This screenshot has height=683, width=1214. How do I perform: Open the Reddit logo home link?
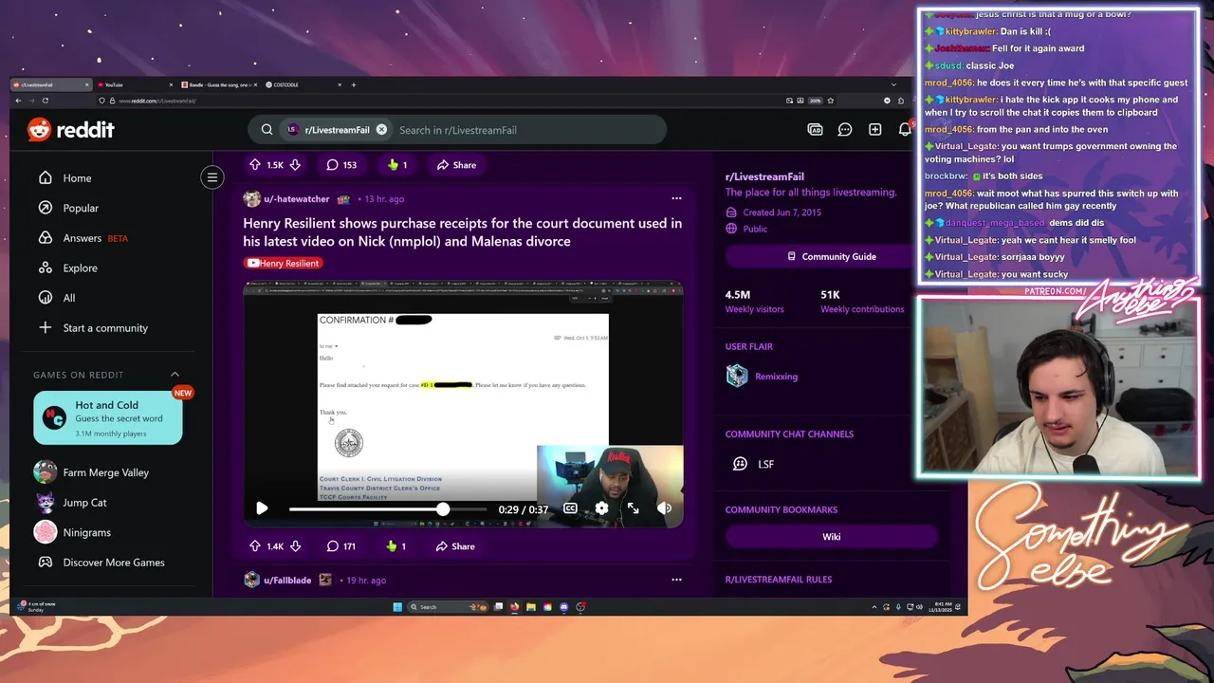point(71,130)
